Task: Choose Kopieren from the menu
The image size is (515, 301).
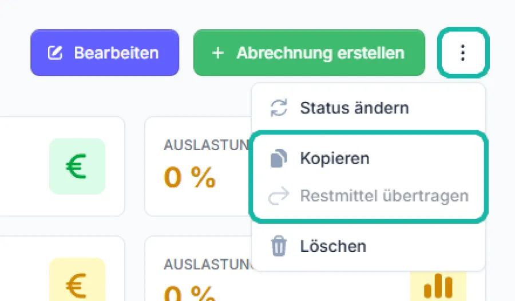Action: tap(369, 158)
